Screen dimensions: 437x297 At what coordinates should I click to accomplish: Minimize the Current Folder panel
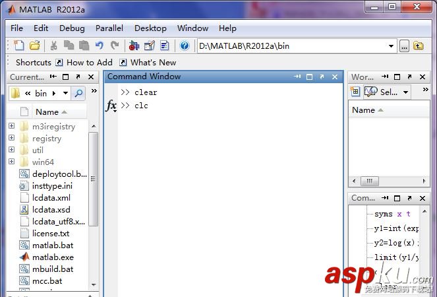(53, 77)
